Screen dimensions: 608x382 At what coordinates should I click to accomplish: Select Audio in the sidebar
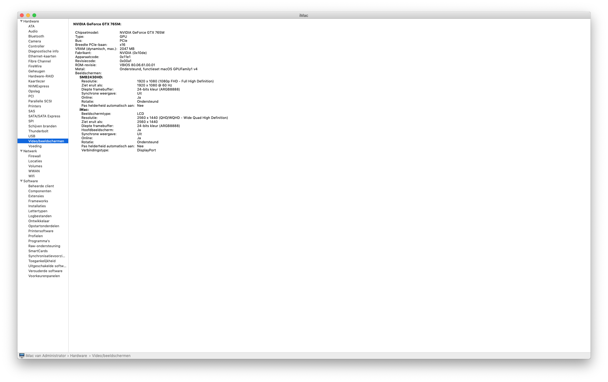33,31
